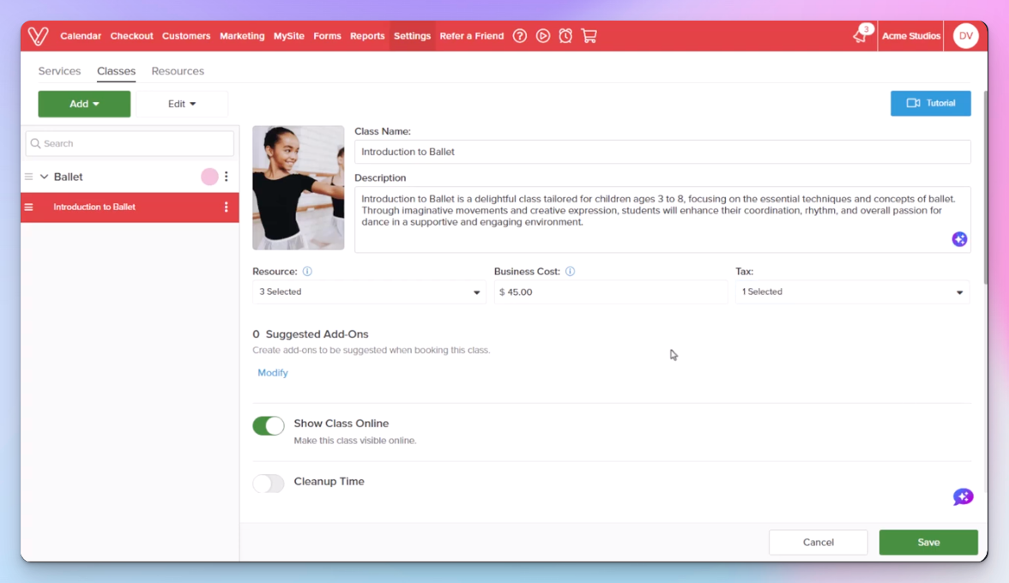This screenshot has width=1009, height=583.
Task: Open the DV user avatar
Action: pyautogui.click(x=966, y=36)
